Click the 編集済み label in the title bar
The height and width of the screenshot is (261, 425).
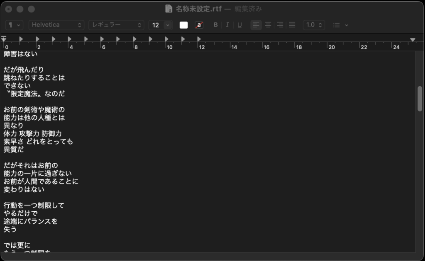[x=248, y=9]
